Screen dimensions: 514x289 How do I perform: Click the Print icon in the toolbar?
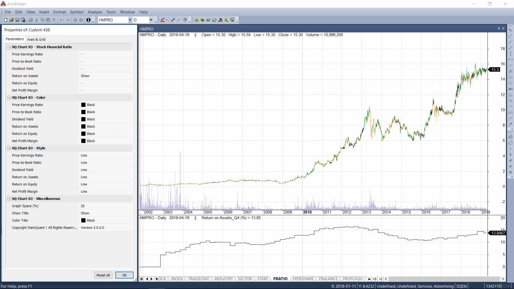(x=31, y=20)
